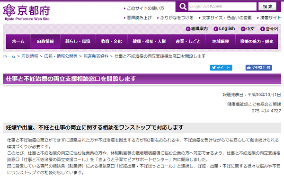Screen dimensions: 284x177
Task: Click the ホーム breadcrumb link
Action: [9, 56]
